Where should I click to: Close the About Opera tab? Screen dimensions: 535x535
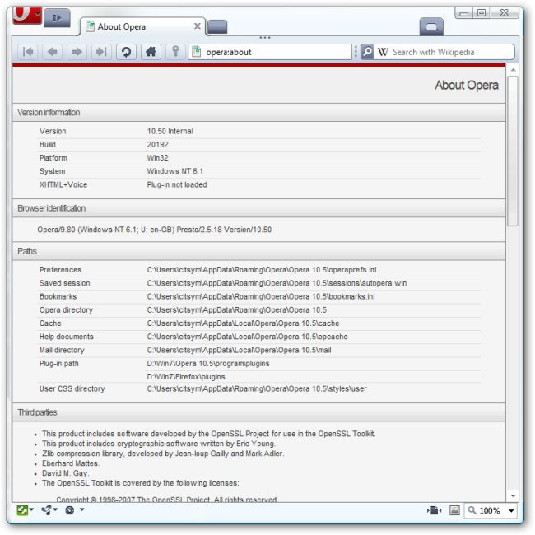pos(198,26)
